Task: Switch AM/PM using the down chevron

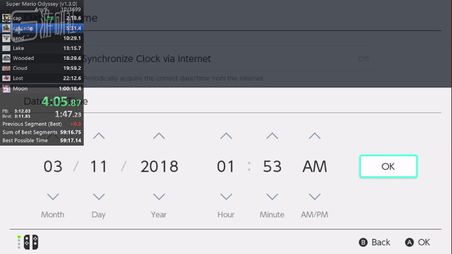Action: point(315,197)
